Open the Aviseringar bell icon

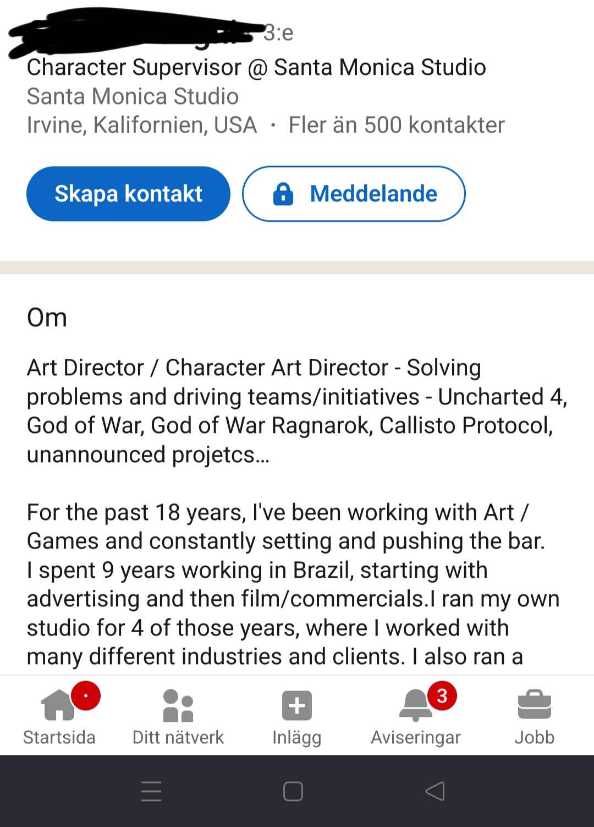(x=416, y=705)
